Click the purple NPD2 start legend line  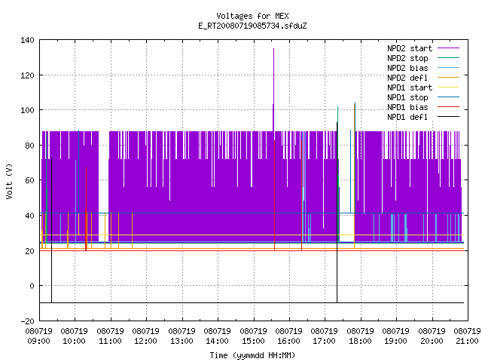(x=449, y=48)
